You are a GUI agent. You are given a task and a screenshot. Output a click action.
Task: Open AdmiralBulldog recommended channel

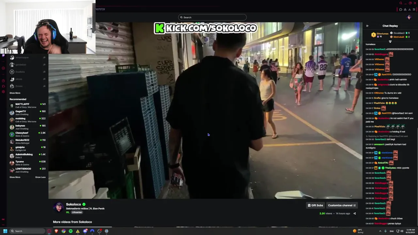[28, 156]
